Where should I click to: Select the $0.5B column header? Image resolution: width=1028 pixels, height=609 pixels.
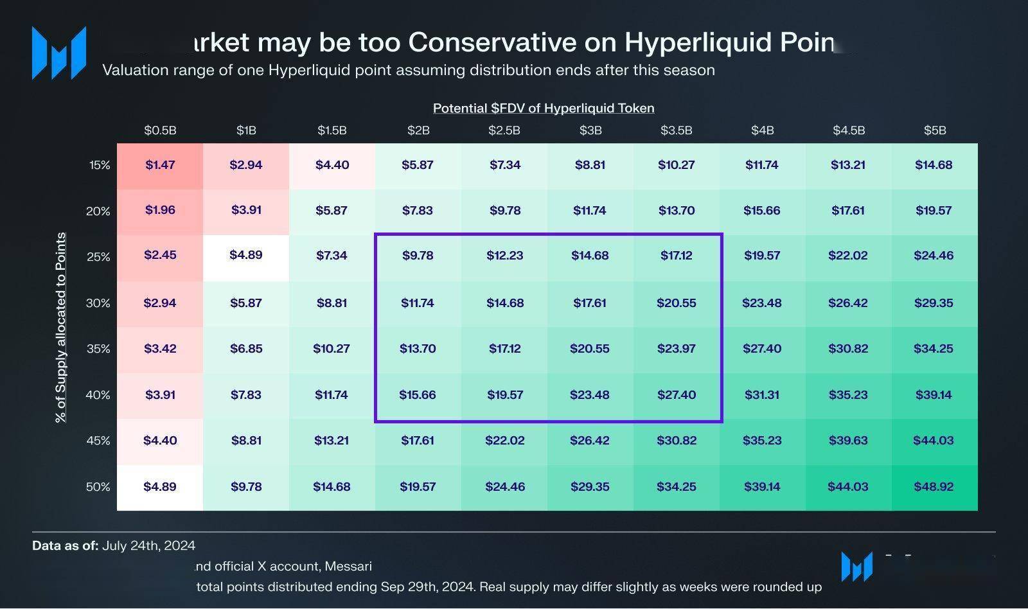160,130
